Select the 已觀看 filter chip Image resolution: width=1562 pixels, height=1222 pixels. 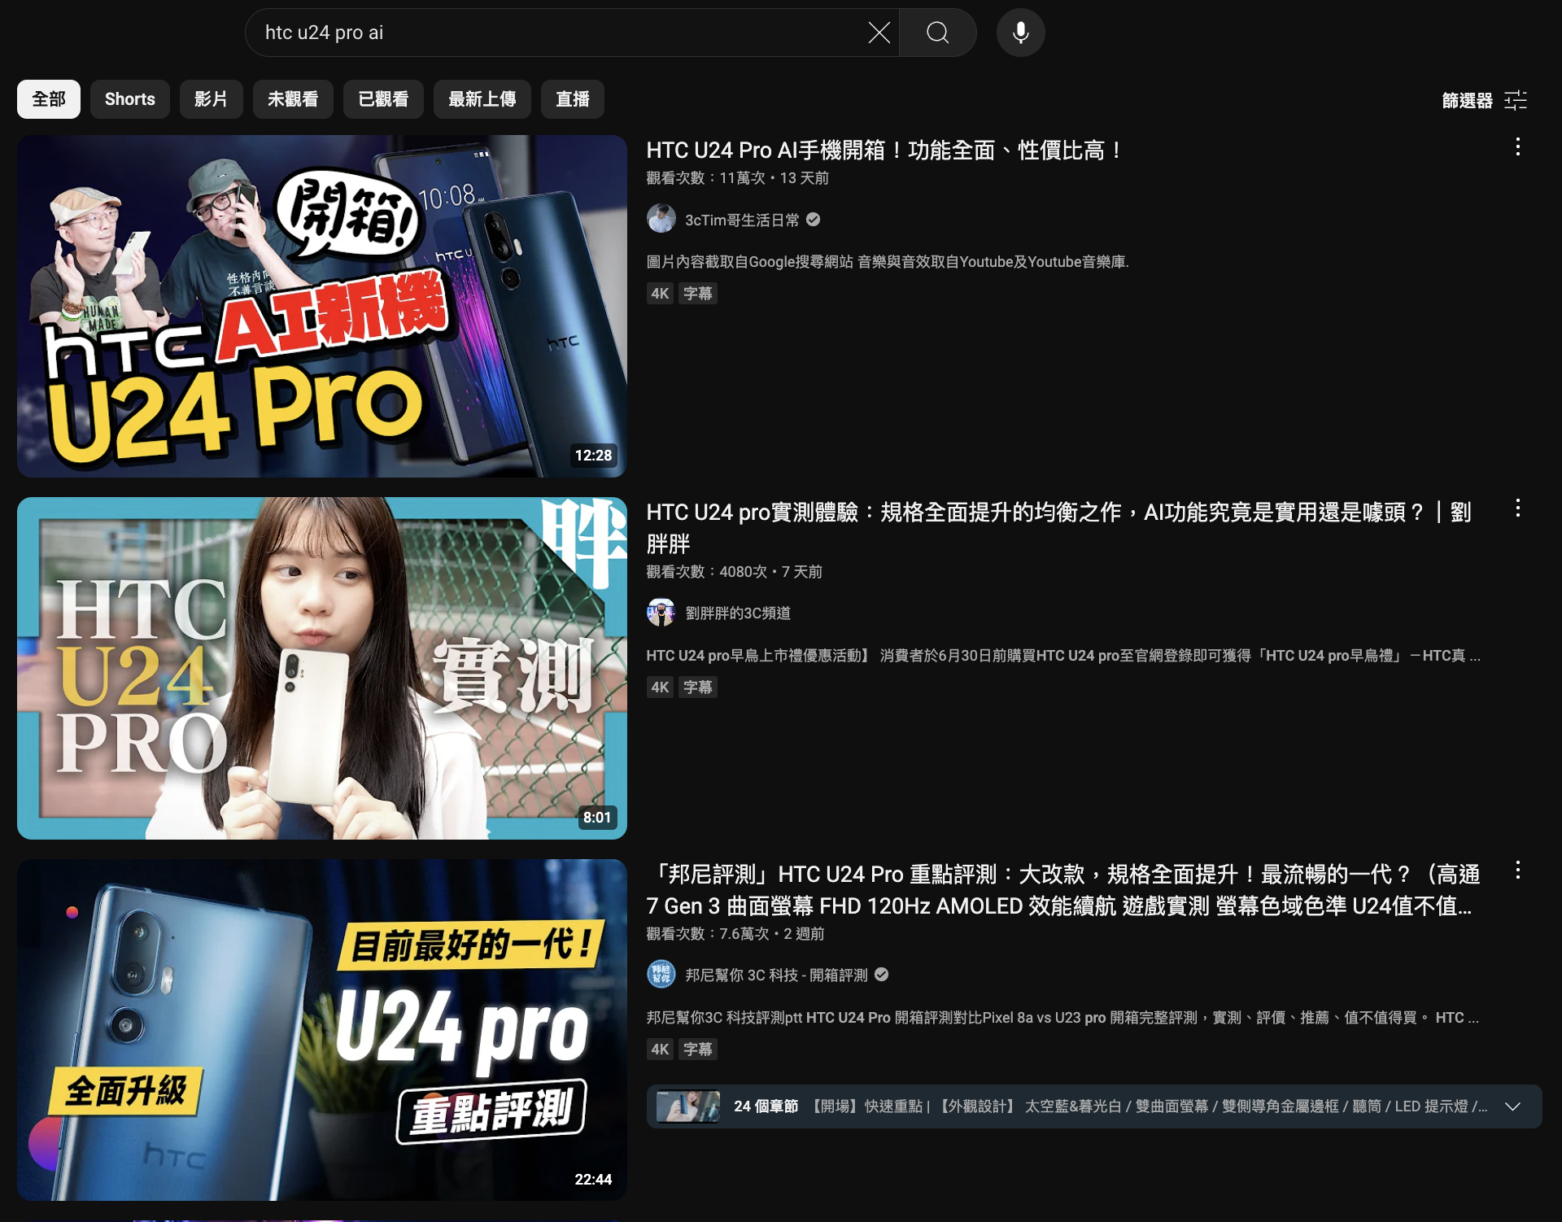383,99
